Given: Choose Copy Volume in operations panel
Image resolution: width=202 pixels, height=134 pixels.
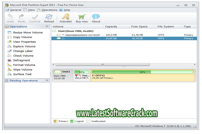Looking at the screenshot, I should tap(20, 37).
